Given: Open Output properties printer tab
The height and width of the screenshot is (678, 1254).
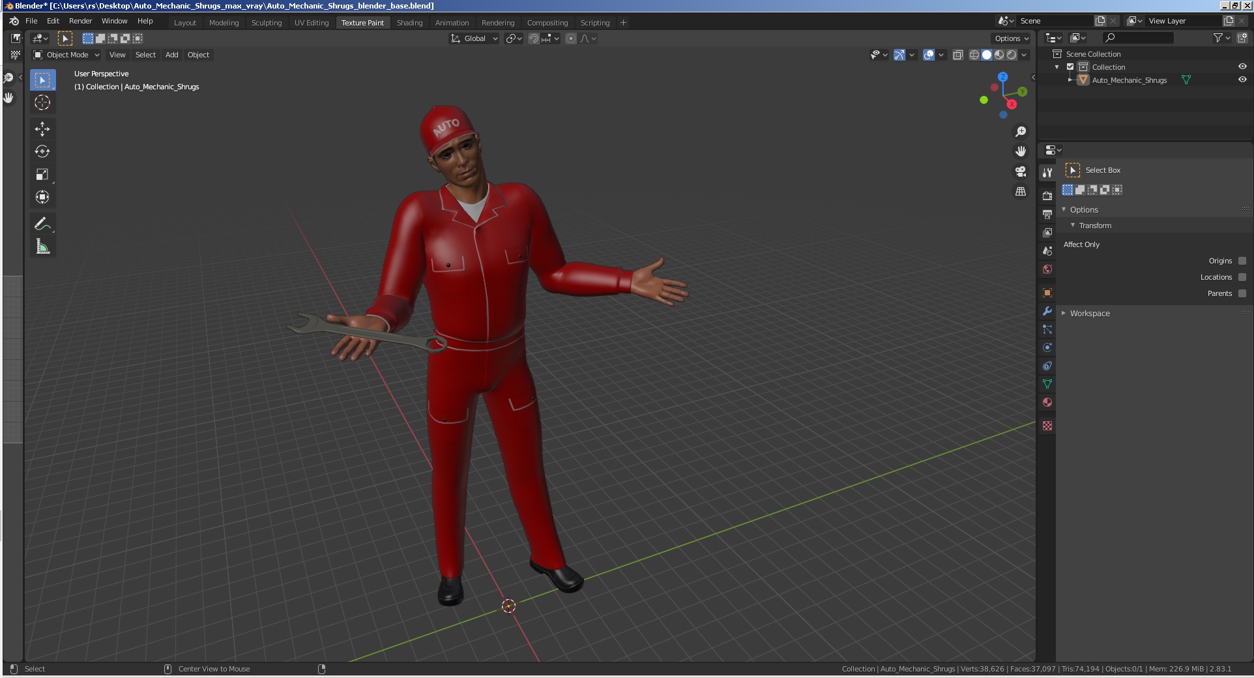Looking at the screenshot, I should [x=1047, y=214].
